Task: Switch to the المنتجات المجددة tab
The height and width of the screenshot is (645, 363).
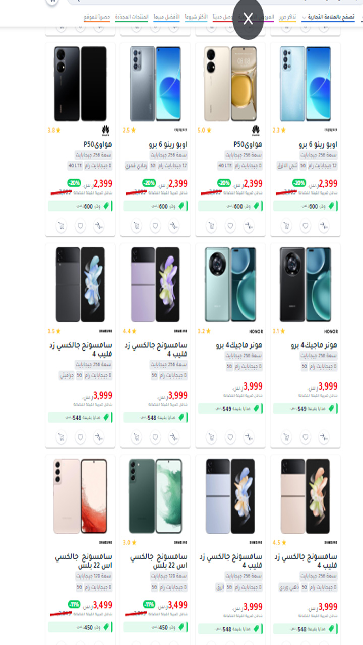Action: [132, 17]
